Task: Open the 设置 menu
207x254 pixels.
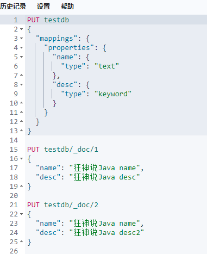Action: click(43, 7)
